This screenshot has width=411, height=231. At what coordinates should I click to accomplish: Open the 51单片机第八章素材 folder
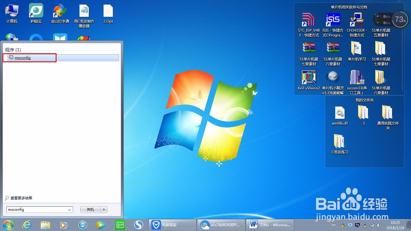click(x=381, y=83)
